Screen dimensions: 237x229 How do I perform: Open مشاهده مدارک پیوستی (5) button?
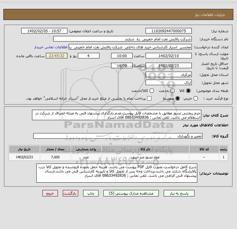pos(131,193)
